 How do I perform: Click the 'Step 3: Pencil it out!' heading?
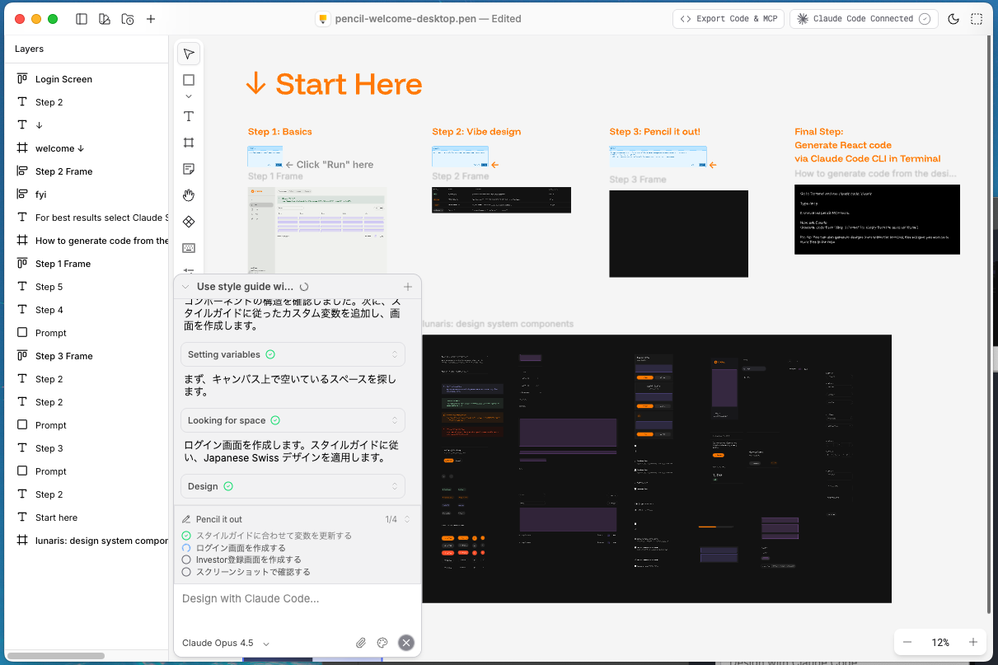click(x=655, y=132)
